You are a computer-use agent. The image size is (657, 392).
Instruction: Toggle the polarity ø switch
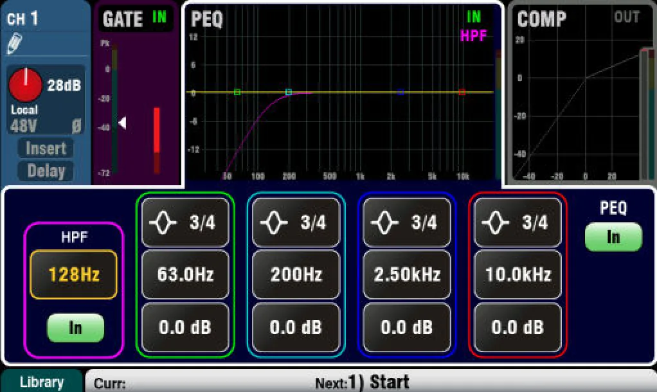click(76, 126)
